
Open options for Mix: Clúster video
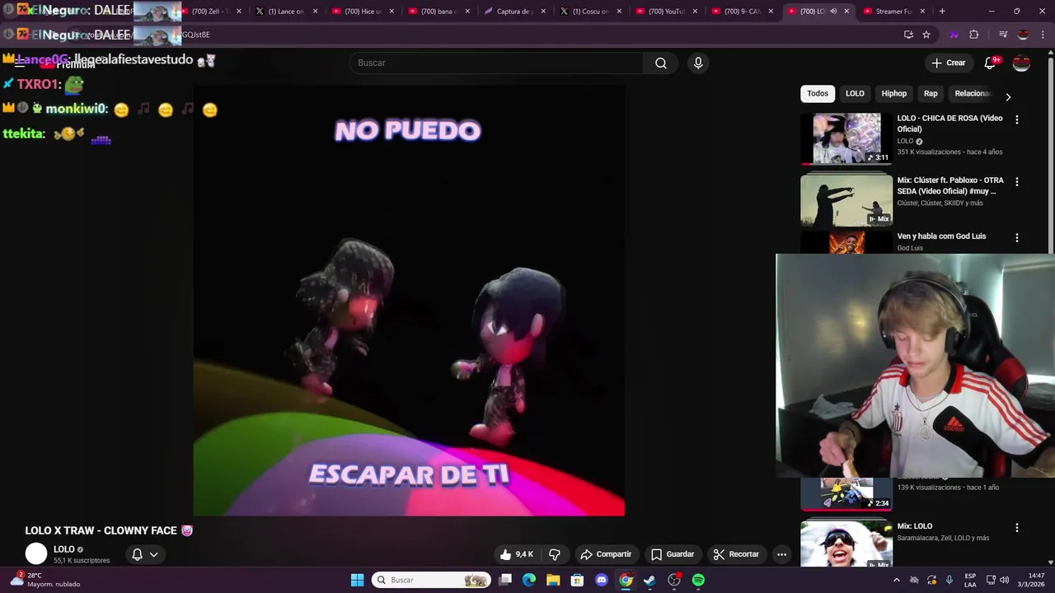(1016, 181)
